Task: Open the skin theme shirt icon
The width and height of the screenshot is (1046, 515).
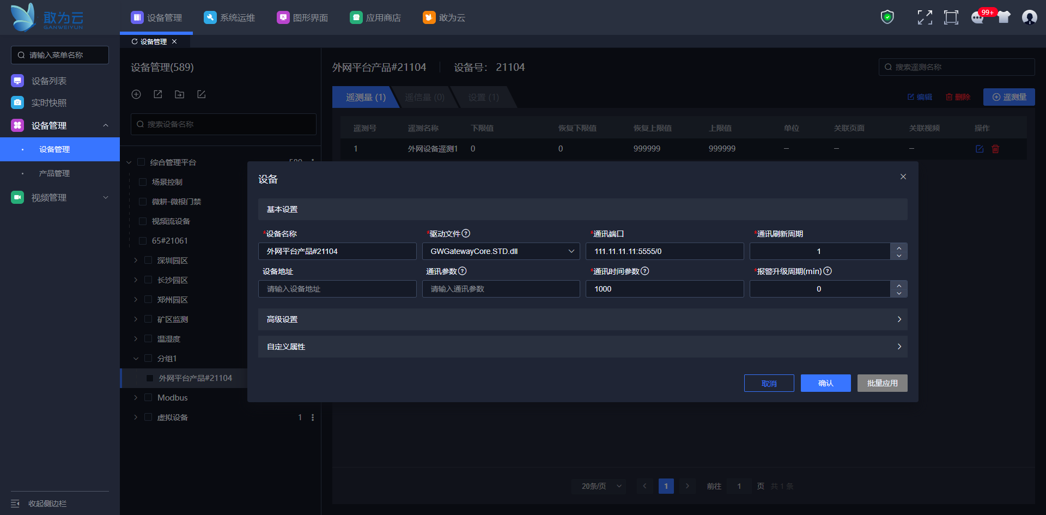Action: pos(1004,17)
